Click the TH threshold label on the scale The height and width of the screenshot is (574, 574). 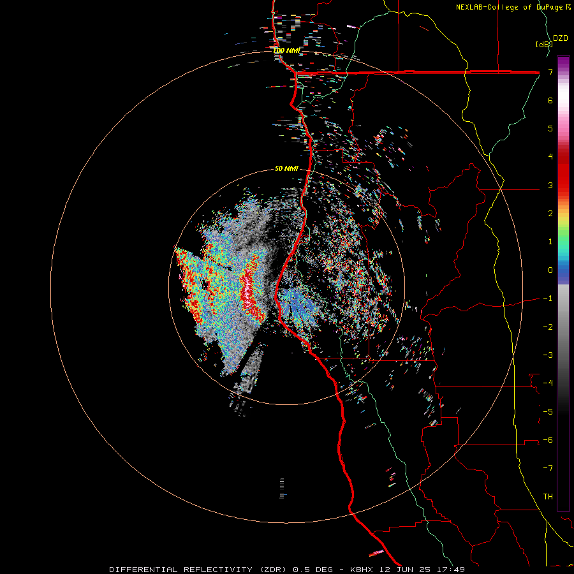(x=548, y=497)
